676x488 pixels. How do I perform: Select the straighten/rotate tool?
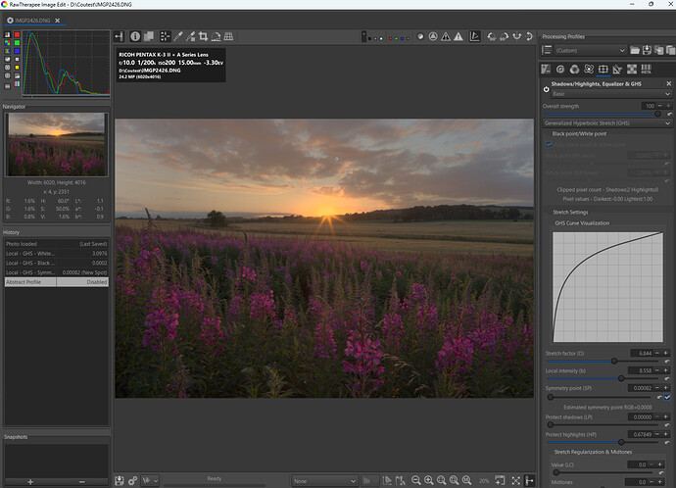(x=217, y=36)
